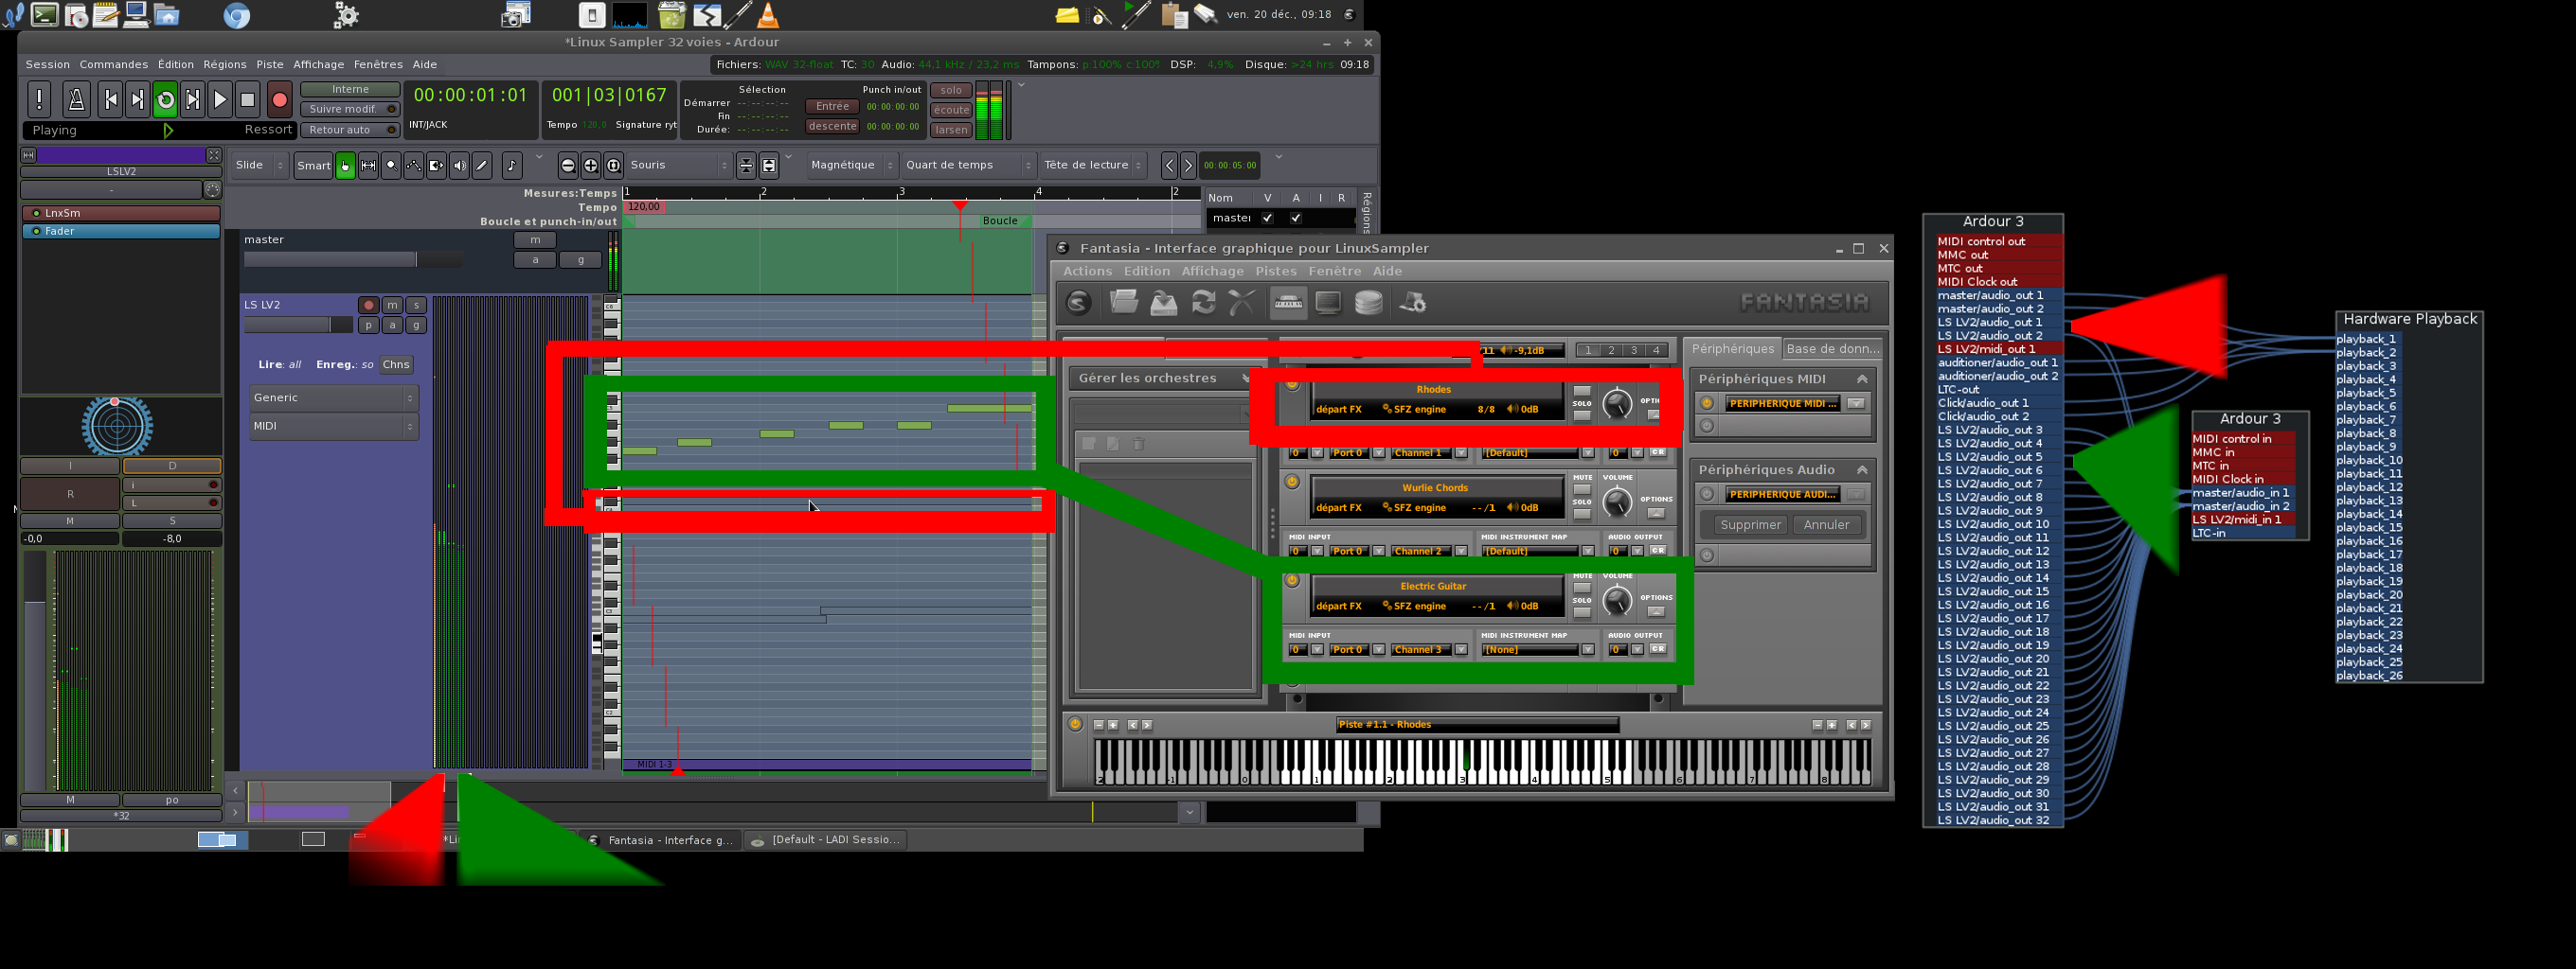Click the Fantasia export/save session icon
The height and width of the screenshot is (969, 2576).
click(1164, 302)
